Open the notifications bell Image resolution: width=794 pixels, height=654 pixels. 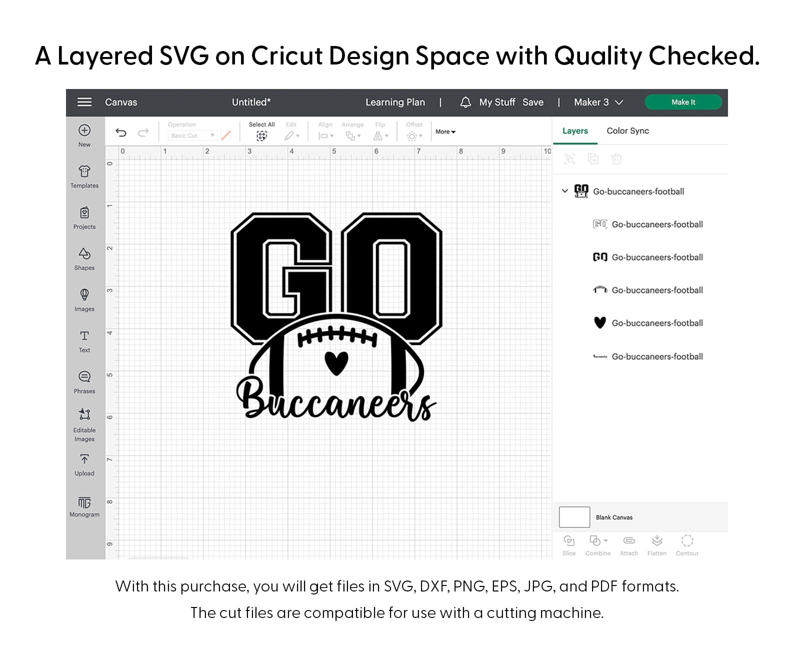(x=465, y=102)
